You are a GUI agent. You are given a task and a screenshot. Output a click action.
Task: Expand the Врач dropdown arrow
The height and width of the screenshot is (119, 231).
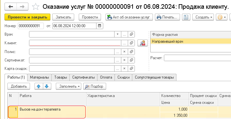pos(117,34)
